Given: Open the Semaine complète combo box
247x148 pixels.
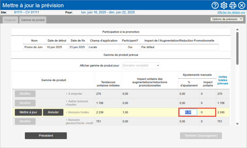Looking at the screenshot, I should pos(141,66).
